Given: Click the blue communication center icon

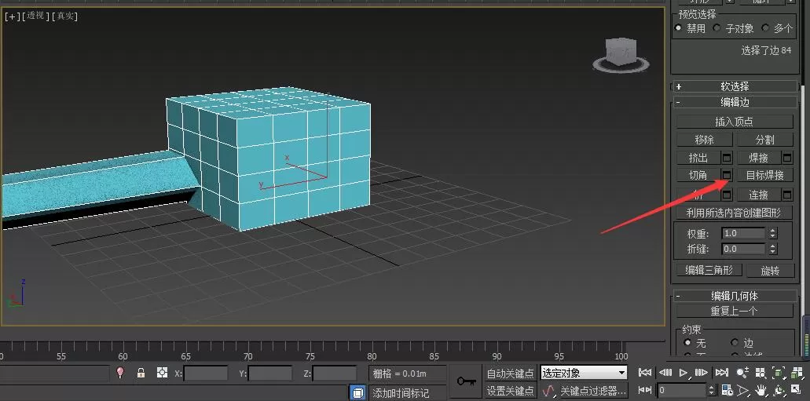Looking at the screenshot, I should click(357, 392).
